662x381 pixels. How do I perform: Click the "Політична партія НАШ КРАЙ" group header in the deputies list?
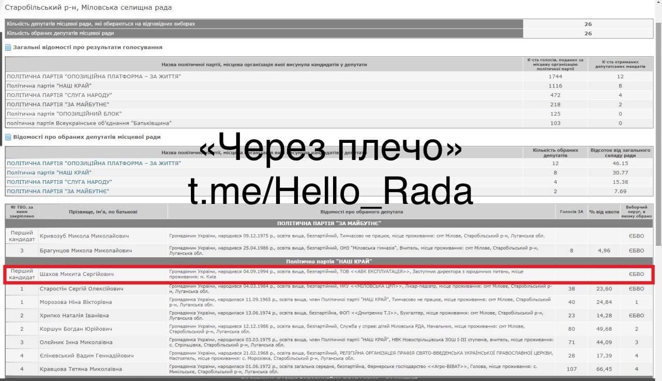pos(329,261)
